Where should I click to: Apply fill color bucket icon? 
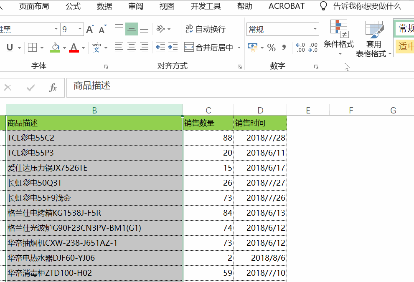coord(55,48)
